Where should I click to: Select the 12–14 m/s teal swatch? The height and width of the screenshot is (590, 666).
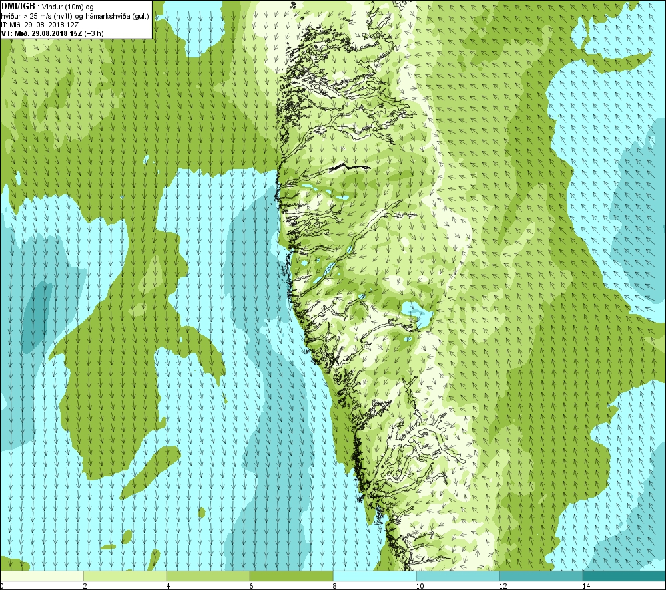tap(541, 576)
